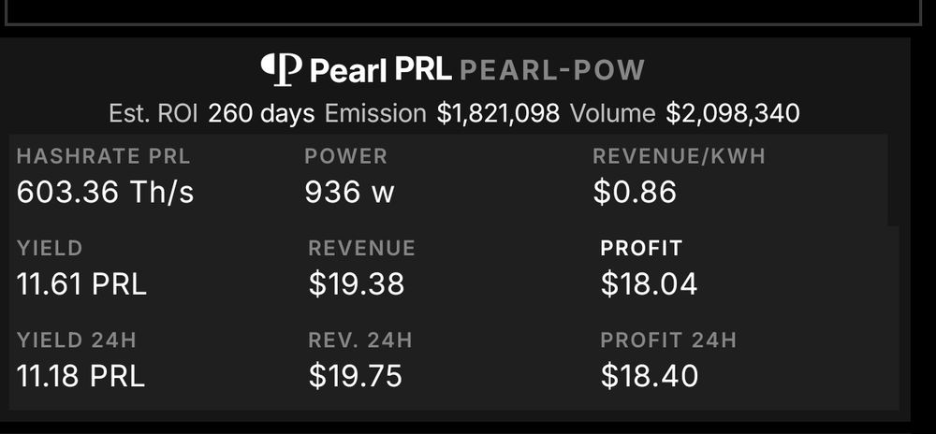The image size is (936, 434).
Task: Click the Emission $1,821,098 figure
Action: [442, 113]
